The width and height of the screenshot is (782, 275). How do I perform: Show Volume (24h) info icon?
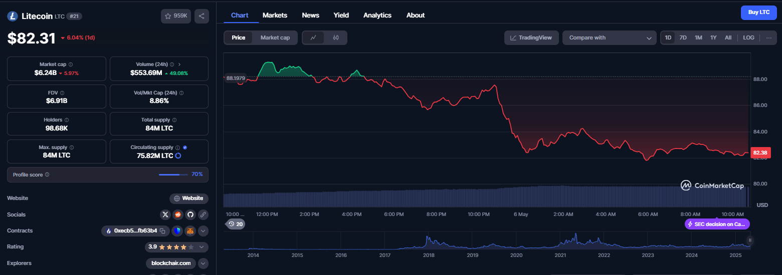tap(172, 64)
